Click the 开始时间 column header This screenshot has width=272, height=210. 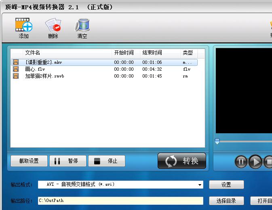click(x=125, y=53)
